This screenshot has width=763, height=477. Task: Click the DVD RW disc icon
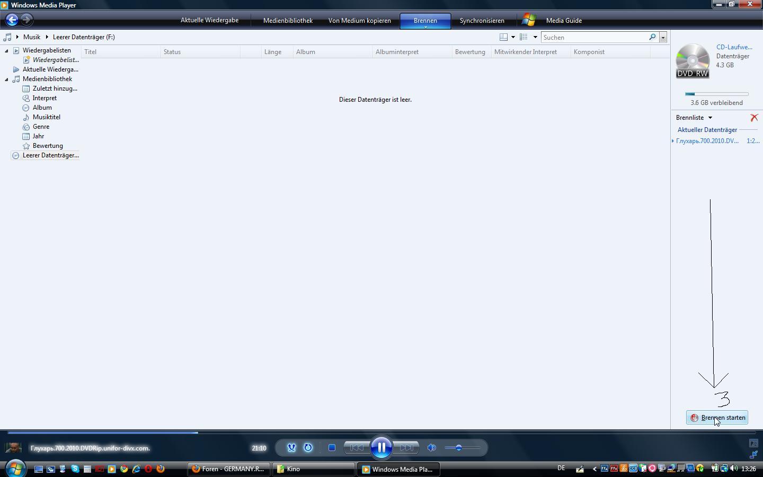coord(693,61)
